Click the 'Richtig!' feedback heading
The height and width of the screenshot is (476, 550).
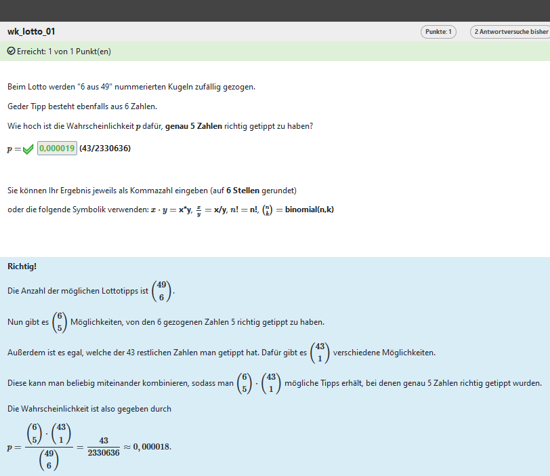tap(22, 266)
